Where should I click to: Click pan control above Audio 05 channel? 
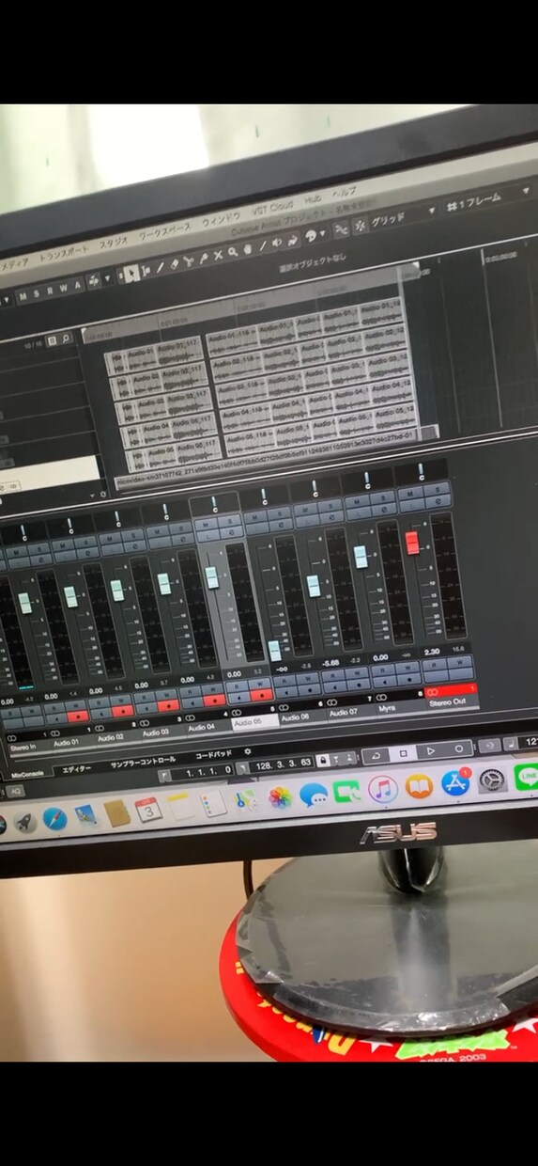pyautogui.click(x=214, y=505)
